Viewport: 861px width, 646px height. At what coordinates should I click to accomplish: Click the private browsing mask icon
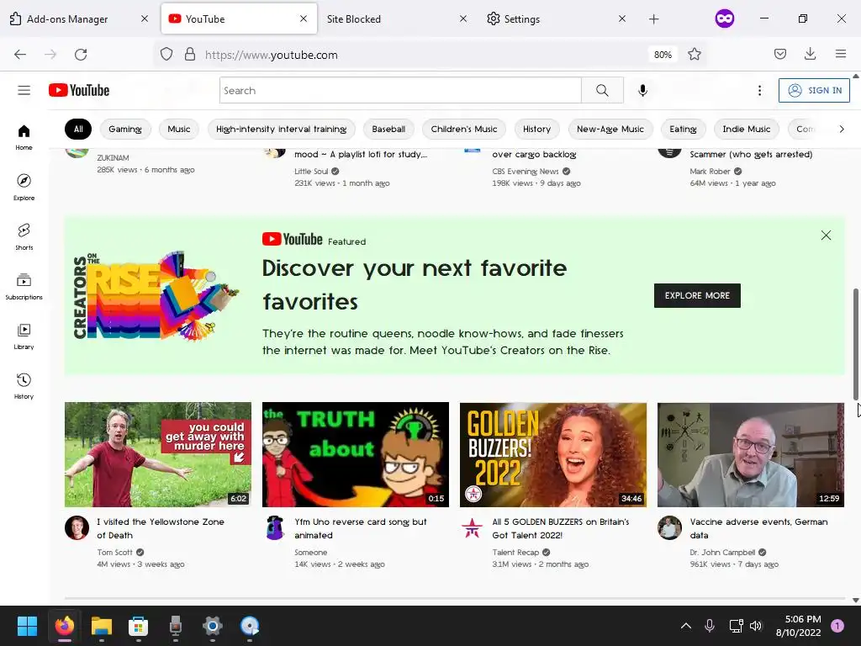click(x=724, y=19)
